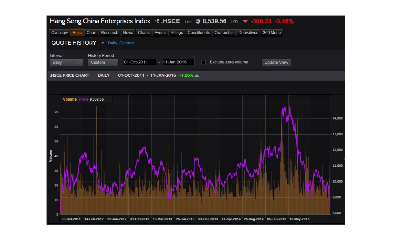
Task: Switch to the Charts tab
Action: pyautogui.click(x=144, y=33)
